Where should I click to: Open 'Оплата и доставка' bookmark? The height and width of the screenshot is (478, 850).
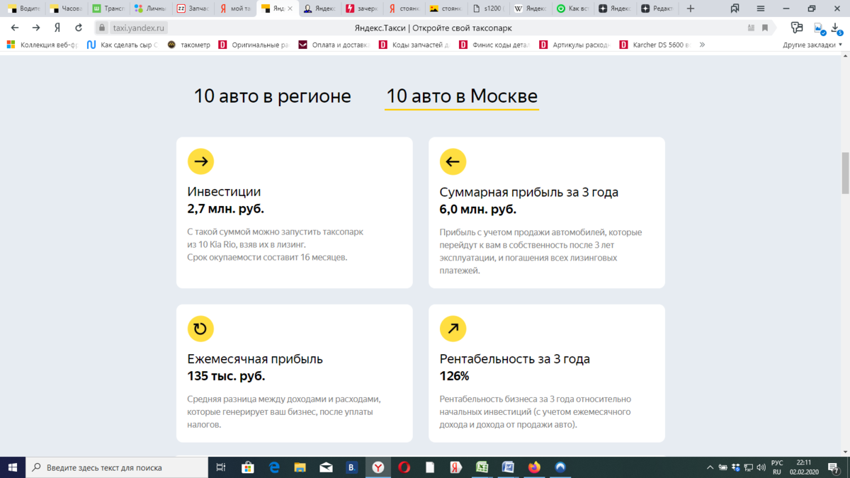[x=334, y=45]
